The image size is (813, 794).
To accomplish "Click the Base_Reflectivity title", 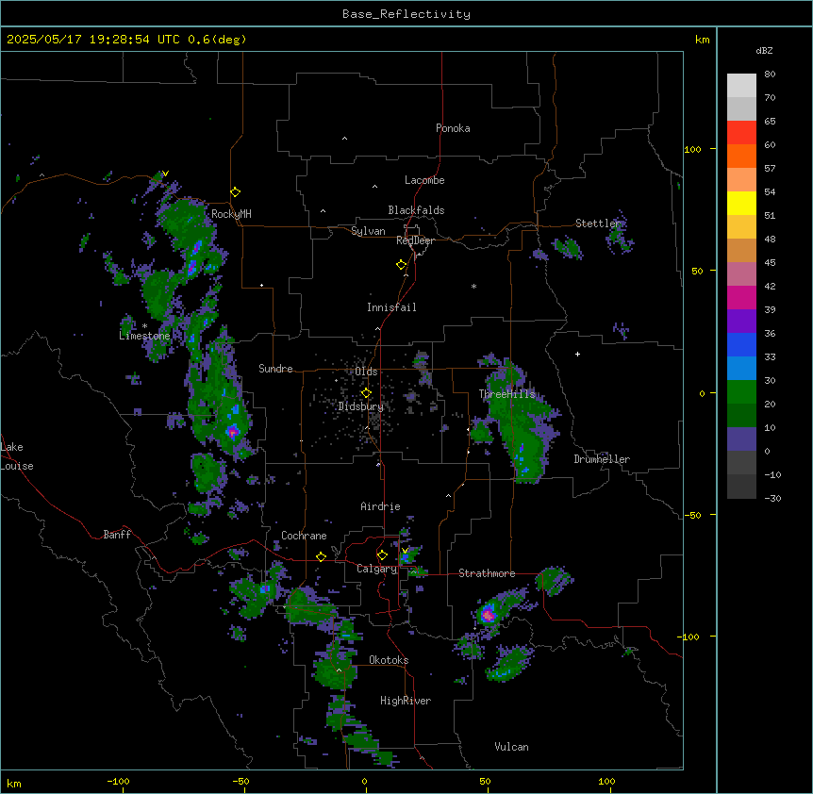I will (406, 14).
